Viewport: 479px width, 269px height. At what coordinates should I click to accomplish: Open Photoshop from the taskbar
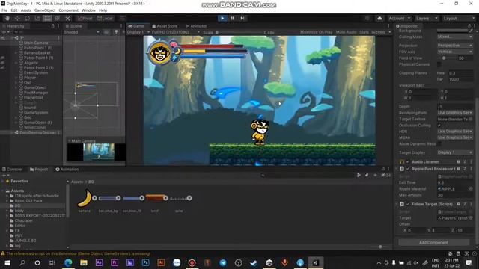tap(145, 262)
